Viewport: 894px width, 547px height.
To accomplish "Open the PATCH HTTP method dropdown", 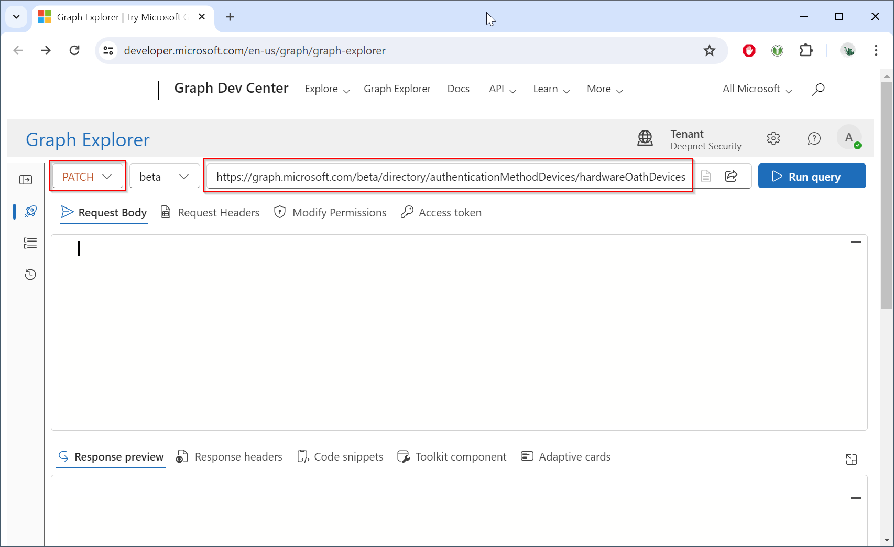I will coord(88,177).
